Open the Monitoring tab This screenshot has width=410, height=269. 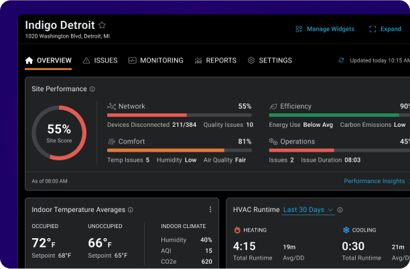click(155, 60)
